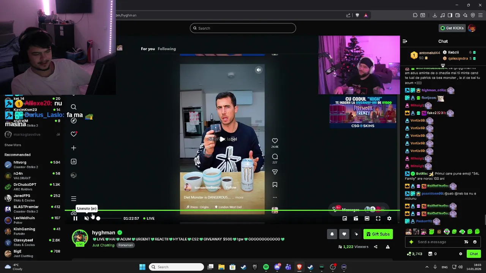
Task: Click sparkle button next to follow heart
Action: (x=356, y=234)
